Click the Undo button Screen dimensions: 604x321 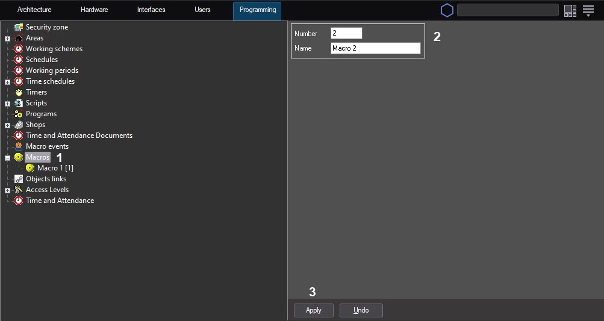pos(361,310)
